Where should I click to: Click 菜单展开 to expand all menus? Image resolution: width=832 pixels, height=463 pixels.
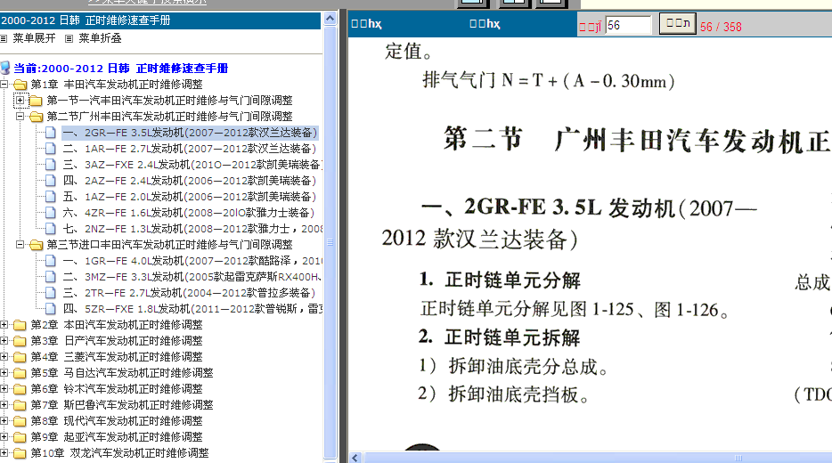pyautogui.click(x=34, y=38)
